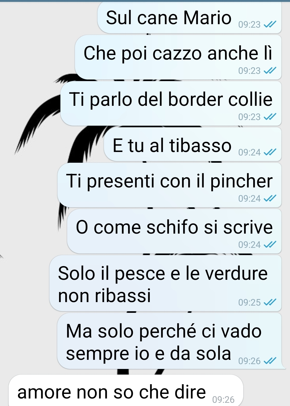The height and width of the screenshot is (406, 290).
Task: Select 'Ti parlo del border collie' bubble
Action: (171, 103)
